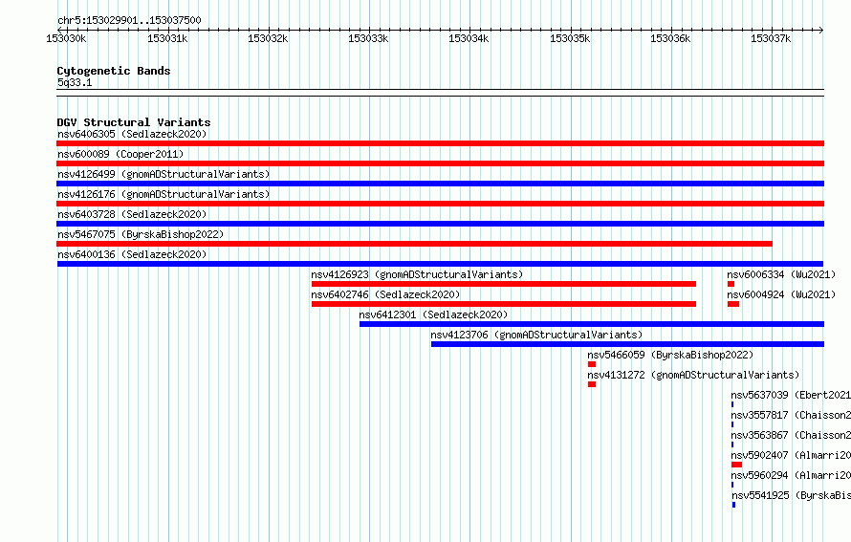Click ruler position 153035k
The image size is (851, 542).
[570, 38]
